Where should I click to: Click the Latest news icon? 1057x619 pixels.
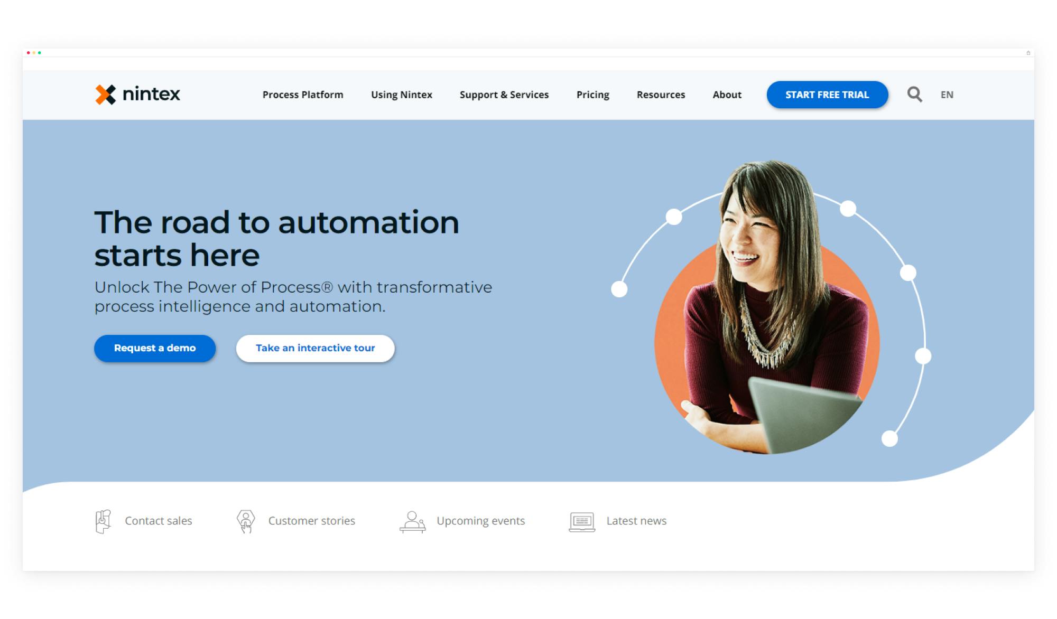click(581, 521)
